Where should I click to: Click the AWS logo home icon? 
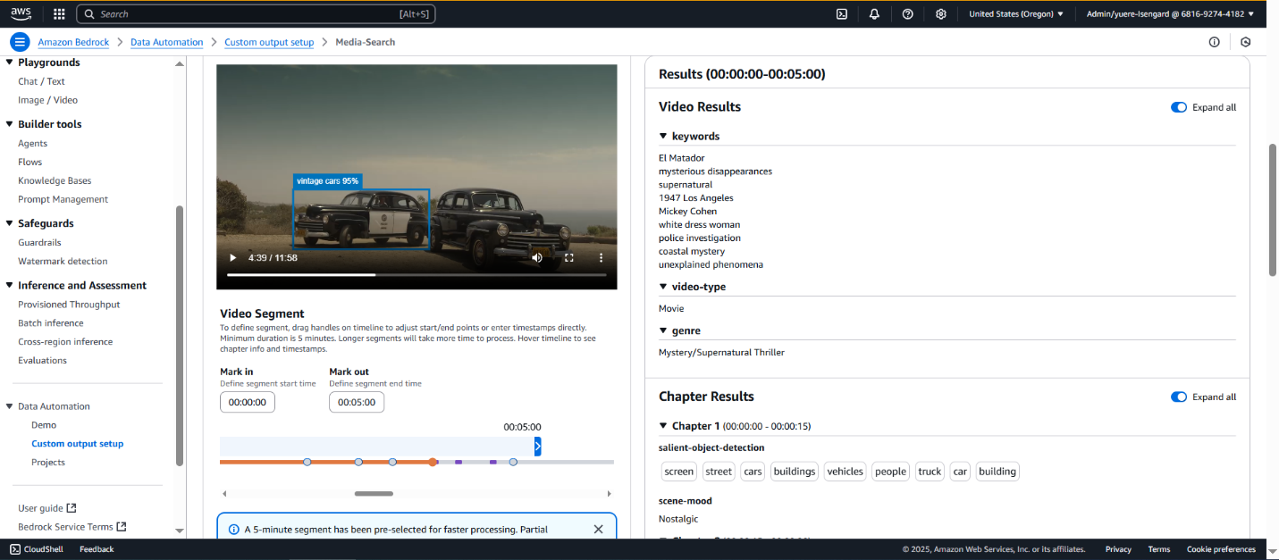[x=21, y=13]
